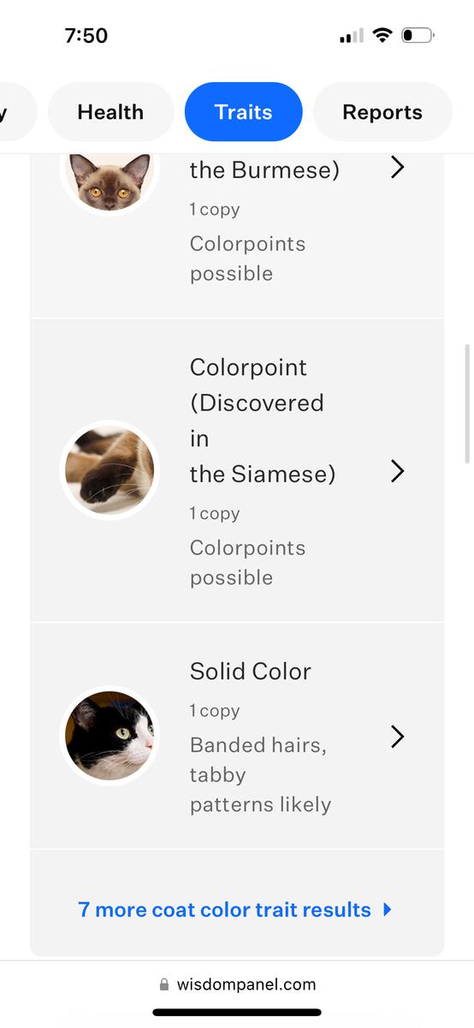The image size is (474, 1028).
Task: Tap the Siamese cat paws thumbnail
Action: pos(110,471)
